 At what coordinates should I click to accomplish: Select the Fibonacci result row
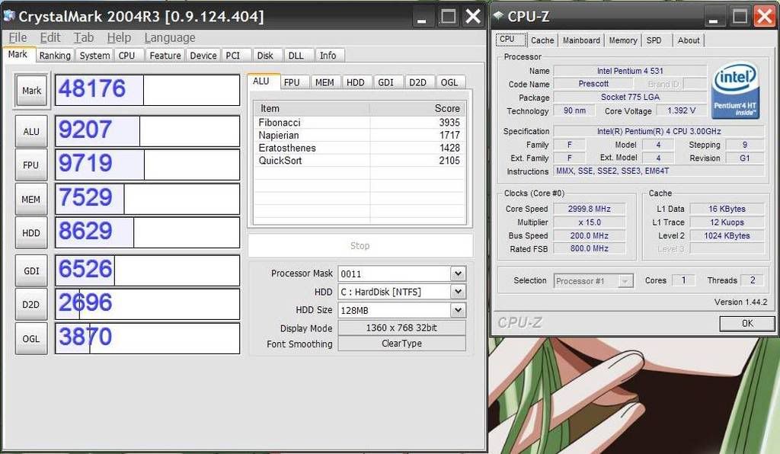point(360,123)
